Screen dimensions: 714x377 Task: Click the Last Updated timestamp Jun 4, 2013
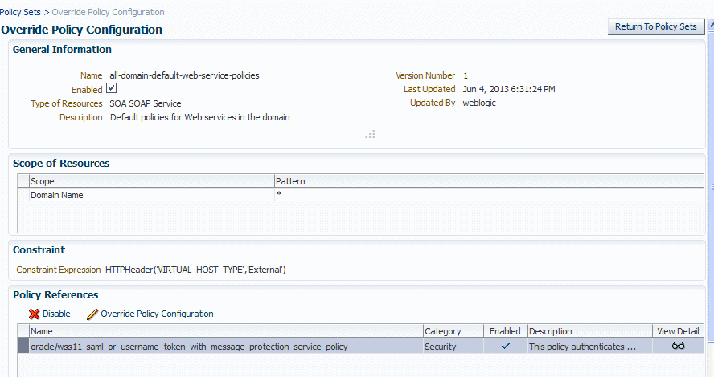click(x=509, y=89)
